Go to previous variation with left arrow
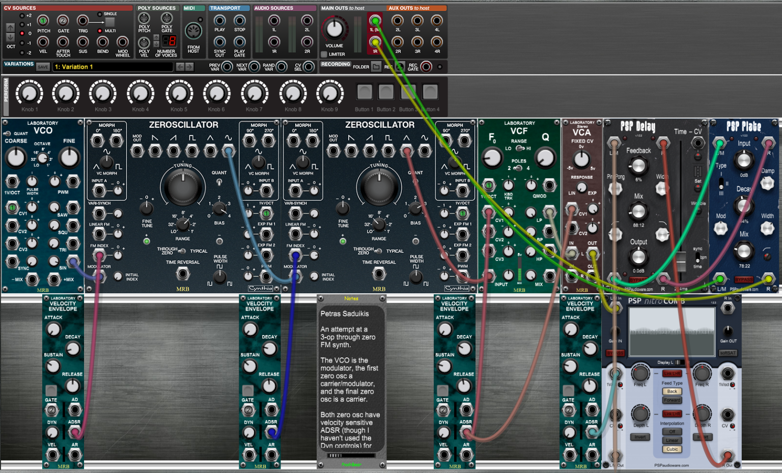The height and width of the screenshot is (473, 782). [180, 67]
